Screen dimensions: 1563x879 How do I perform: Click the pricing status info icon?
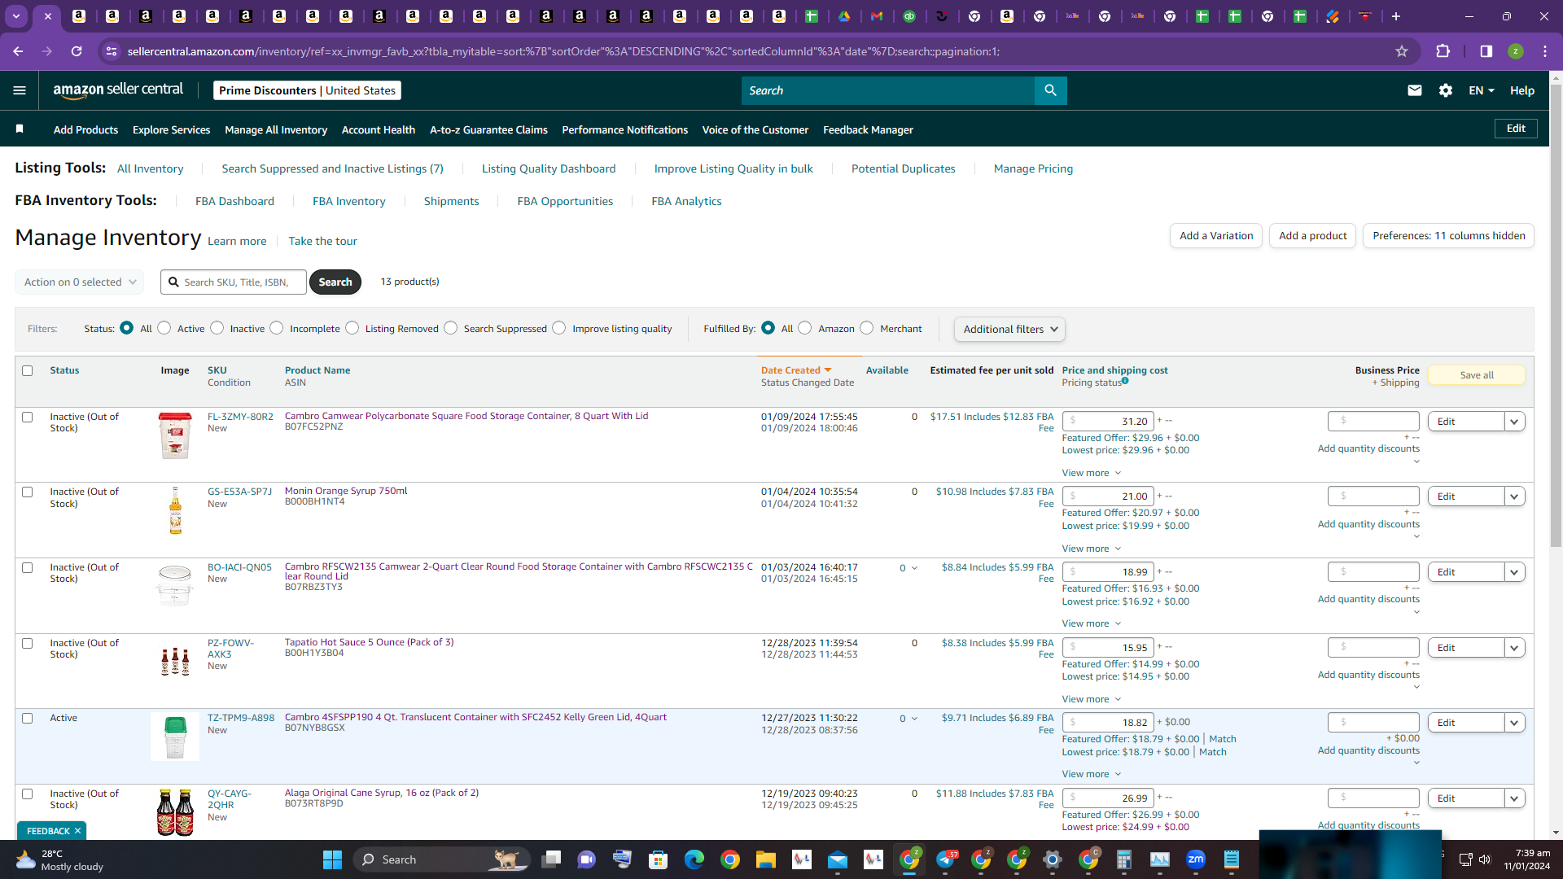pos(1125,381)
